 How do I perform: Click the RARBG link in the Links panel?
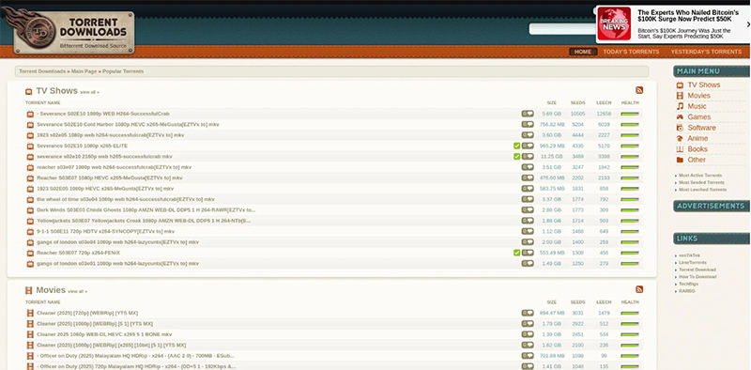686,291
